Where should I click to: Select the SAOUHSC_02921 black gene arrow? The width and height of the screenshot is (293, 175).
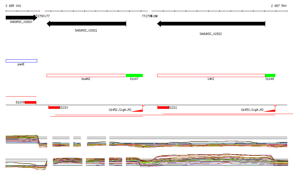point(86,24)
